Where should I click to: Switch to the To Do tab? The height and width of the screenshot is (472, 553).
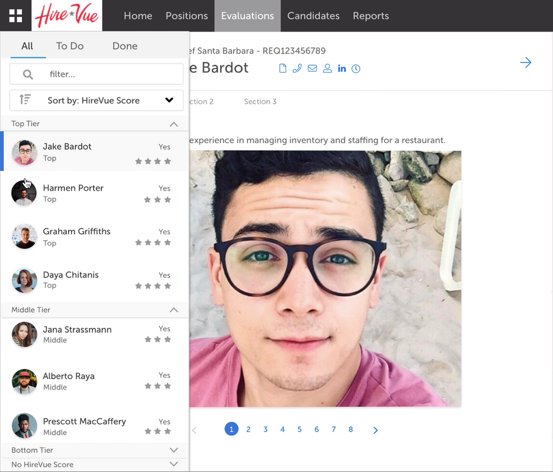pos(70,46)
